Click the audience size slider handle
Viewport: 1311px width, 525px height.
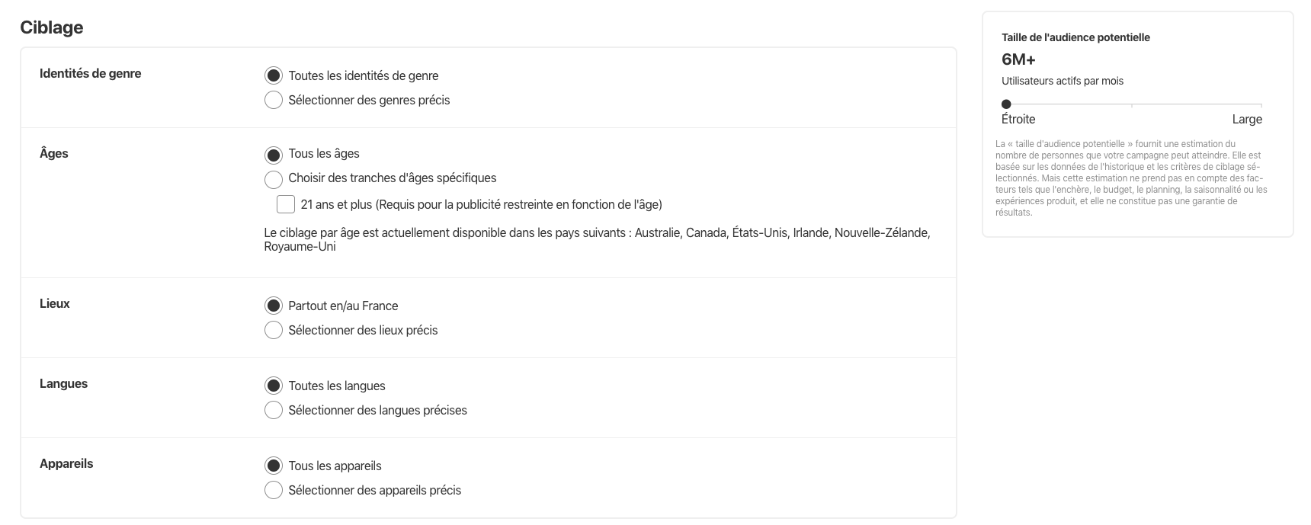(1006, 104)
